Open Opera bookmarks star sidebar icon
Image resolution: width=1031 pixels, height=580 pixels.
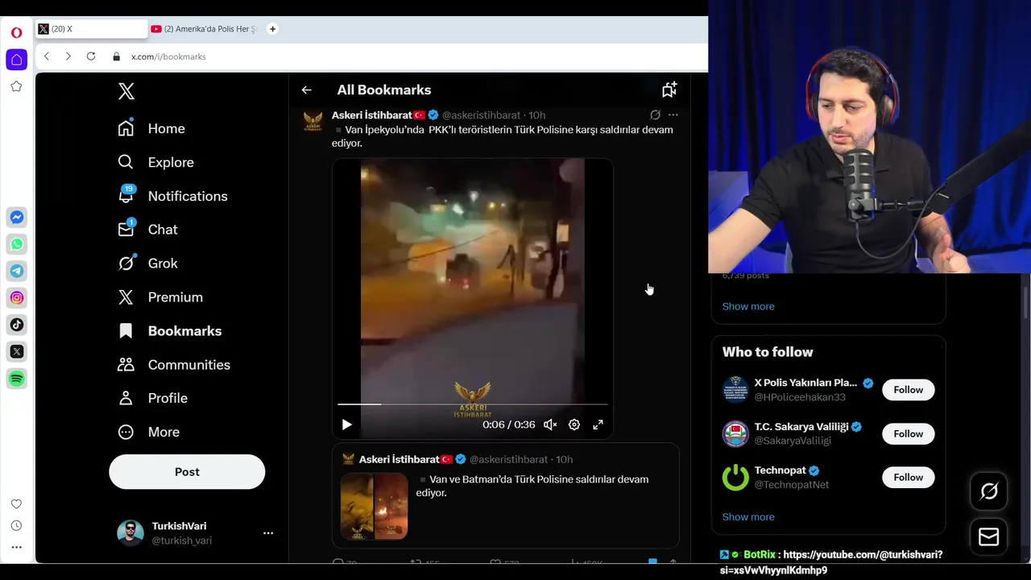(16, 86)
